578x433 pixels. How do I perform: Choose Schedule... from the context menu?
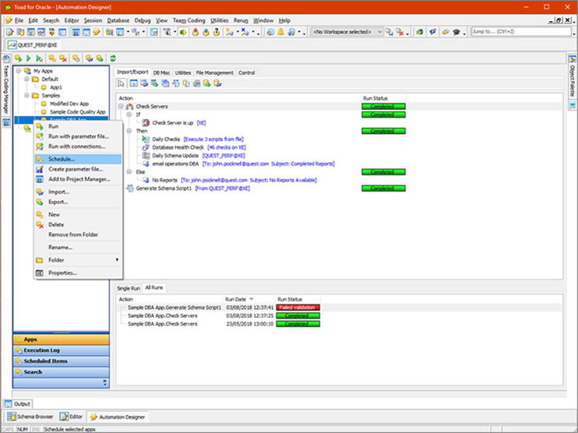coord(78,159)
